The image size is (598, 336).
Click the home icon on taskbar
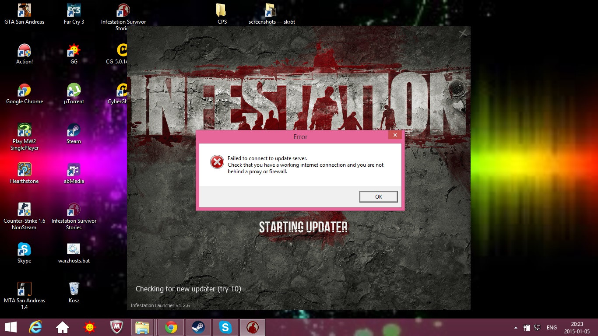click(x=63, y=327)
